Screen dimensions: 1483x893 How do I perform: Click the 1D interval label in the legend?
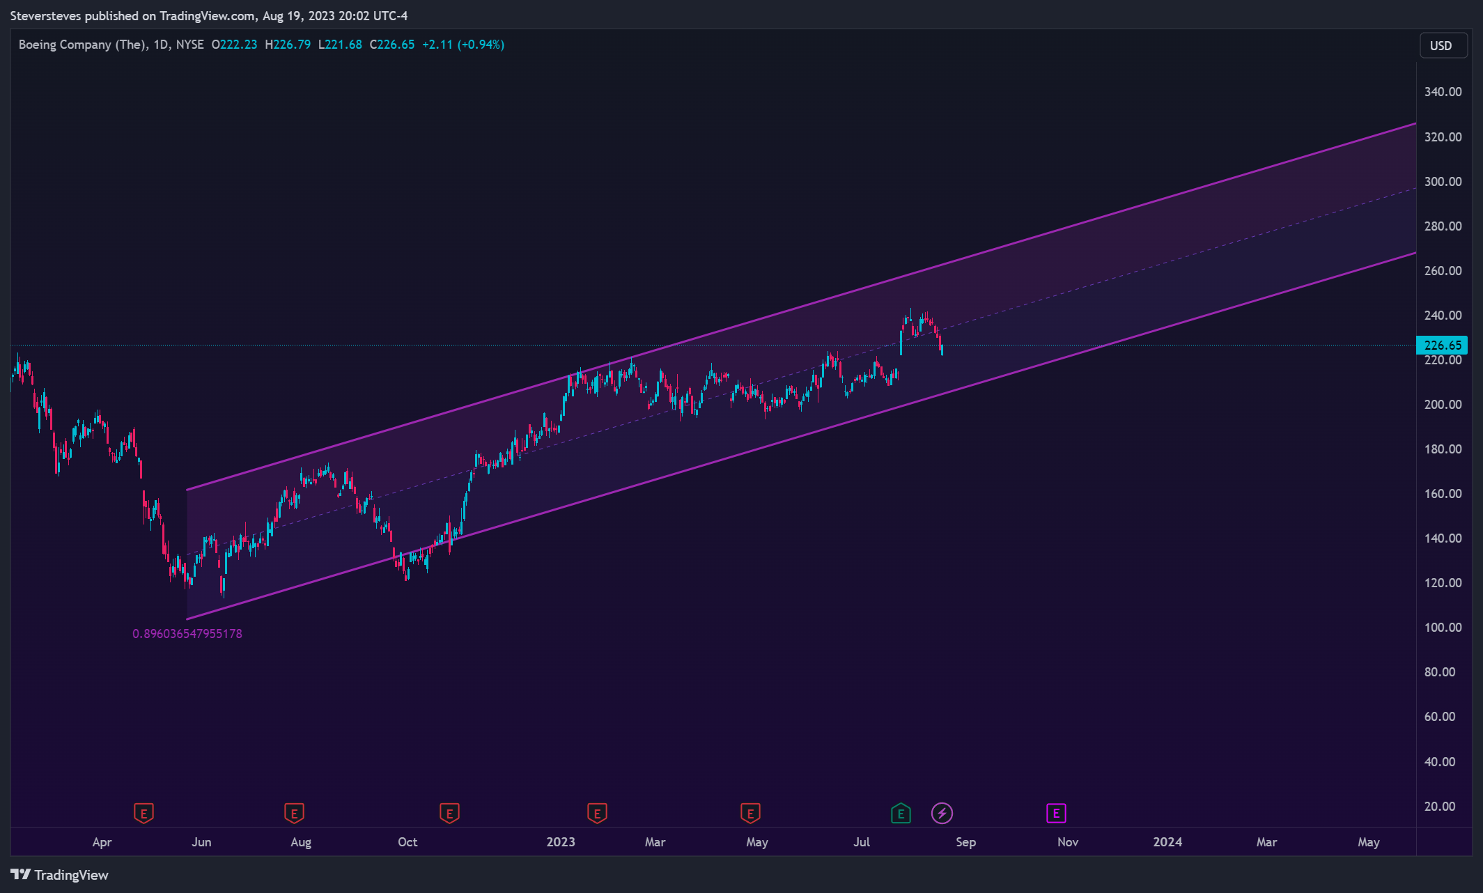(161, 45)
